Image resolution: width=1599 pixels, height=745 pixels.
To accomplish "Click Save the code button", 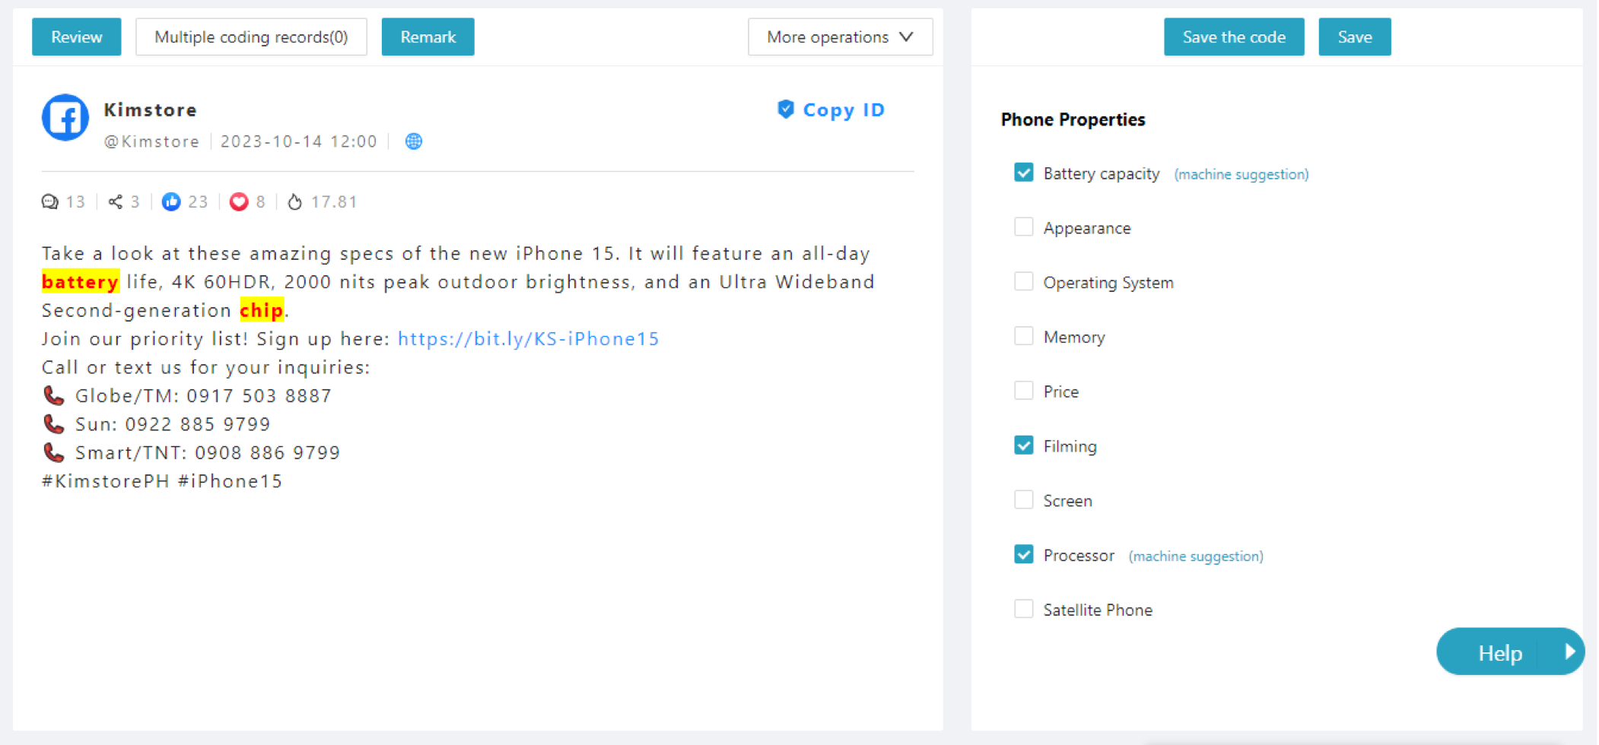I will click(x=1234, y=36).
